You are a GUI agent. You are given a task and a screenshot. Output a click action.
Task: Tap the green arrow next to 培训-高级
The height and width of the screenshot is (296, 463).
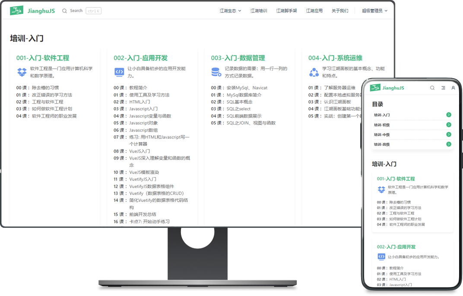pos(449,144)
